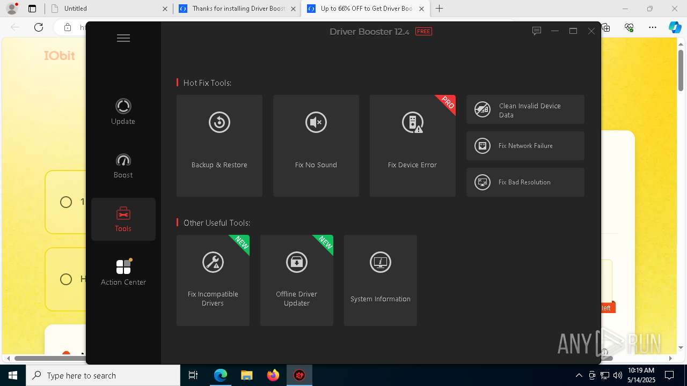Open Driver Booster taskbar icon
This screenshot has width=687, height=386.
click(299, 375)
